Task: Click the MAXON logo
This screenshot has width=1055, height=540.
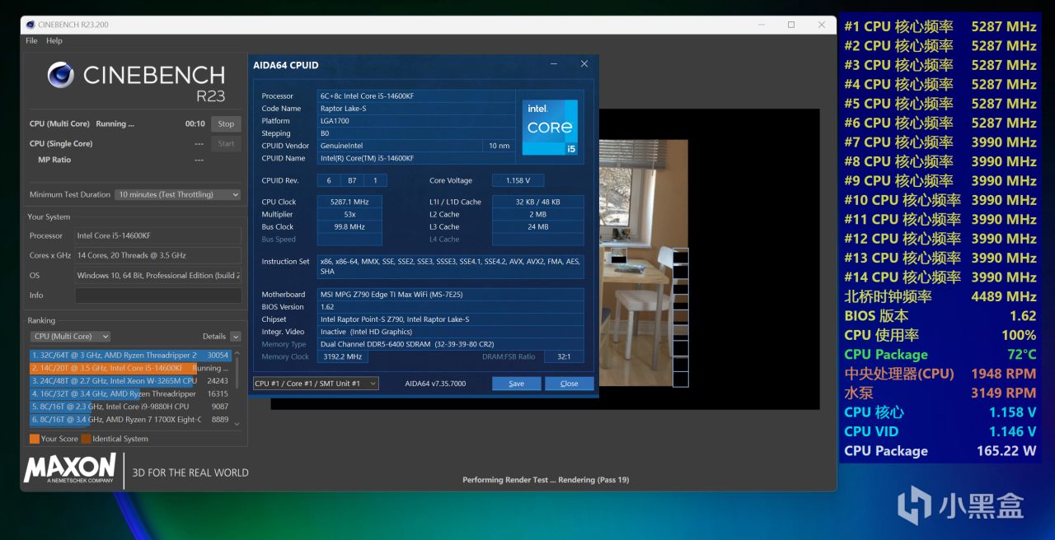Action: (70, 468)
